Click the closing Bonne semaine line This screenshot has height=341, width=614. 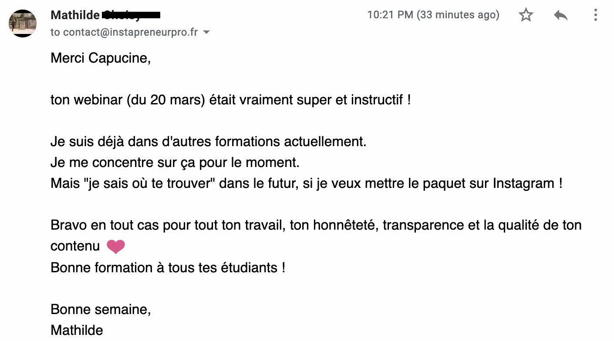click(101, 309)
